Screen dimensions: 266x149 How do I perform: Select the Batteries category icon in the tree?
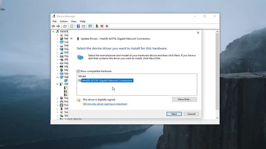coord(62,38)
